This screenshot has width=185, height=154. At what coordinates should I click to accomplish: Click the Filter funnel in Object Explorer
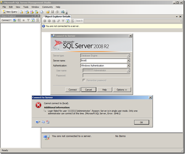pos(28,20)
